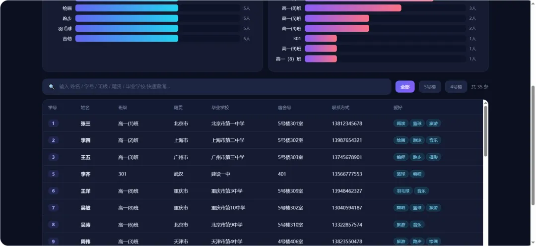Click the 班级 column header
536x246 pixels.
pos(123,108)
